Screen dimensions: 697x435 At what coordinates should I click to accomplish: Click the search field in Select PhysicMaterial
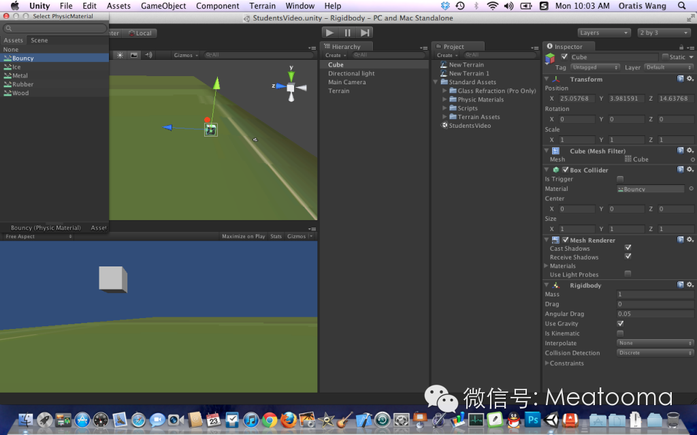[54, 29]
